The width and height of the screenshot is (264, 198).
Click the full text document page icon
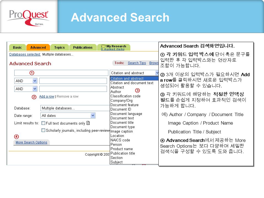(88, 123)
